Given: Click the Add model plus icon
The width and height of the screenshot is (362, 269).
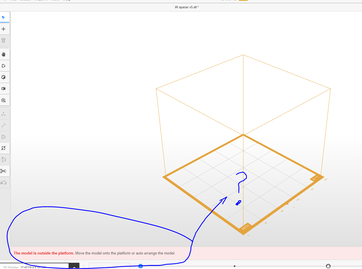Looking at the screenshot, I should pyautogui.click(x=4, y=29).
